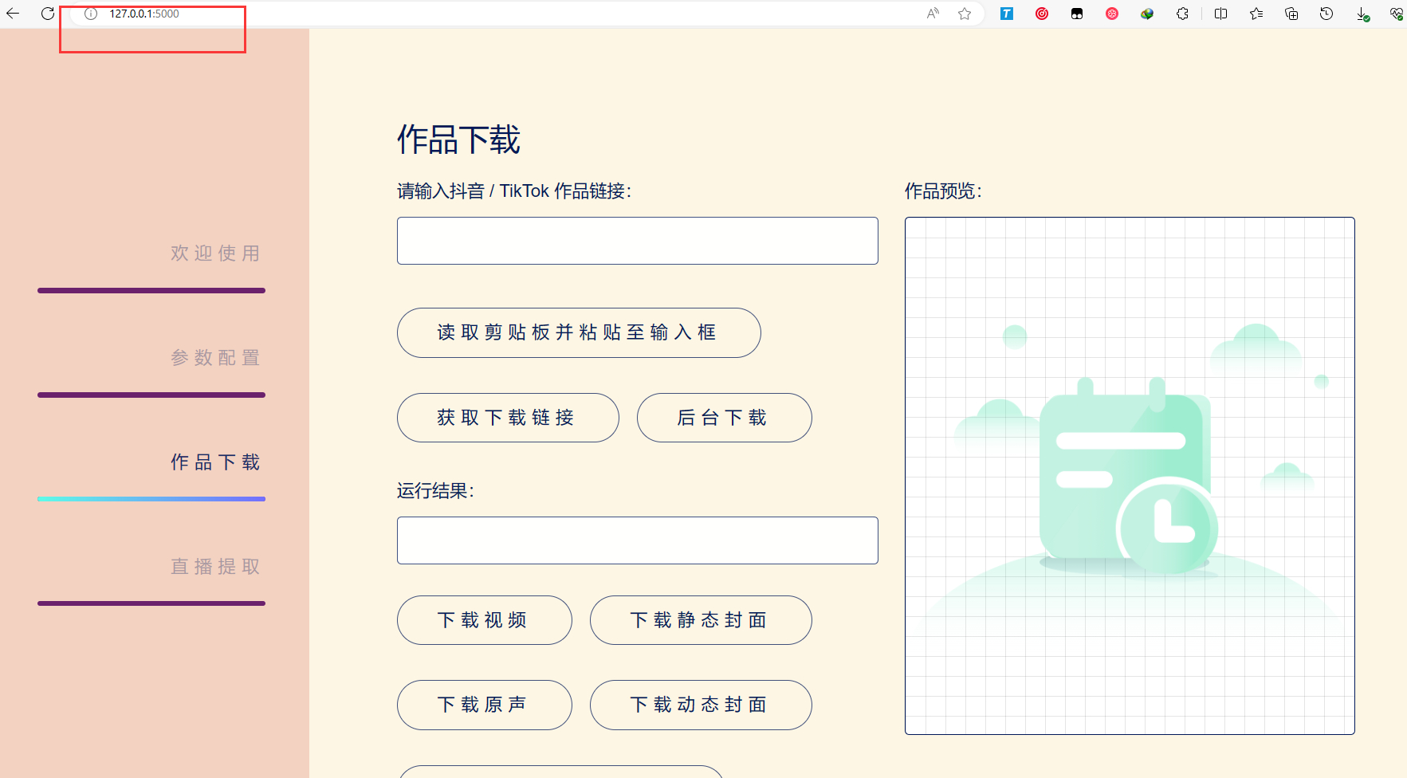Viewport: 1407px width, 778px height.
Task: Add the page to favorites with the star icon
Action: tap(965, 14)
